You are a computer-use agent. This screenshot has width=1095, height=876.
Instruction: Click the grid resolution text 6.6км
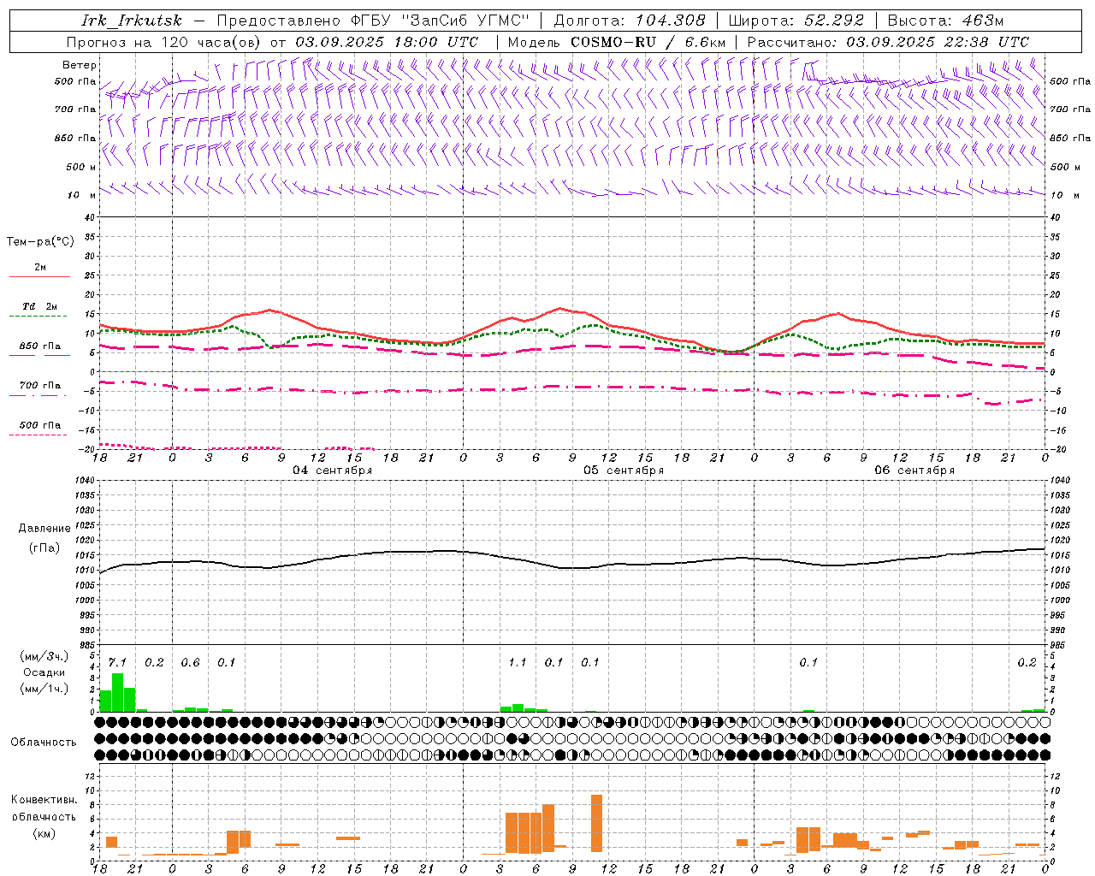pos(705,42)
